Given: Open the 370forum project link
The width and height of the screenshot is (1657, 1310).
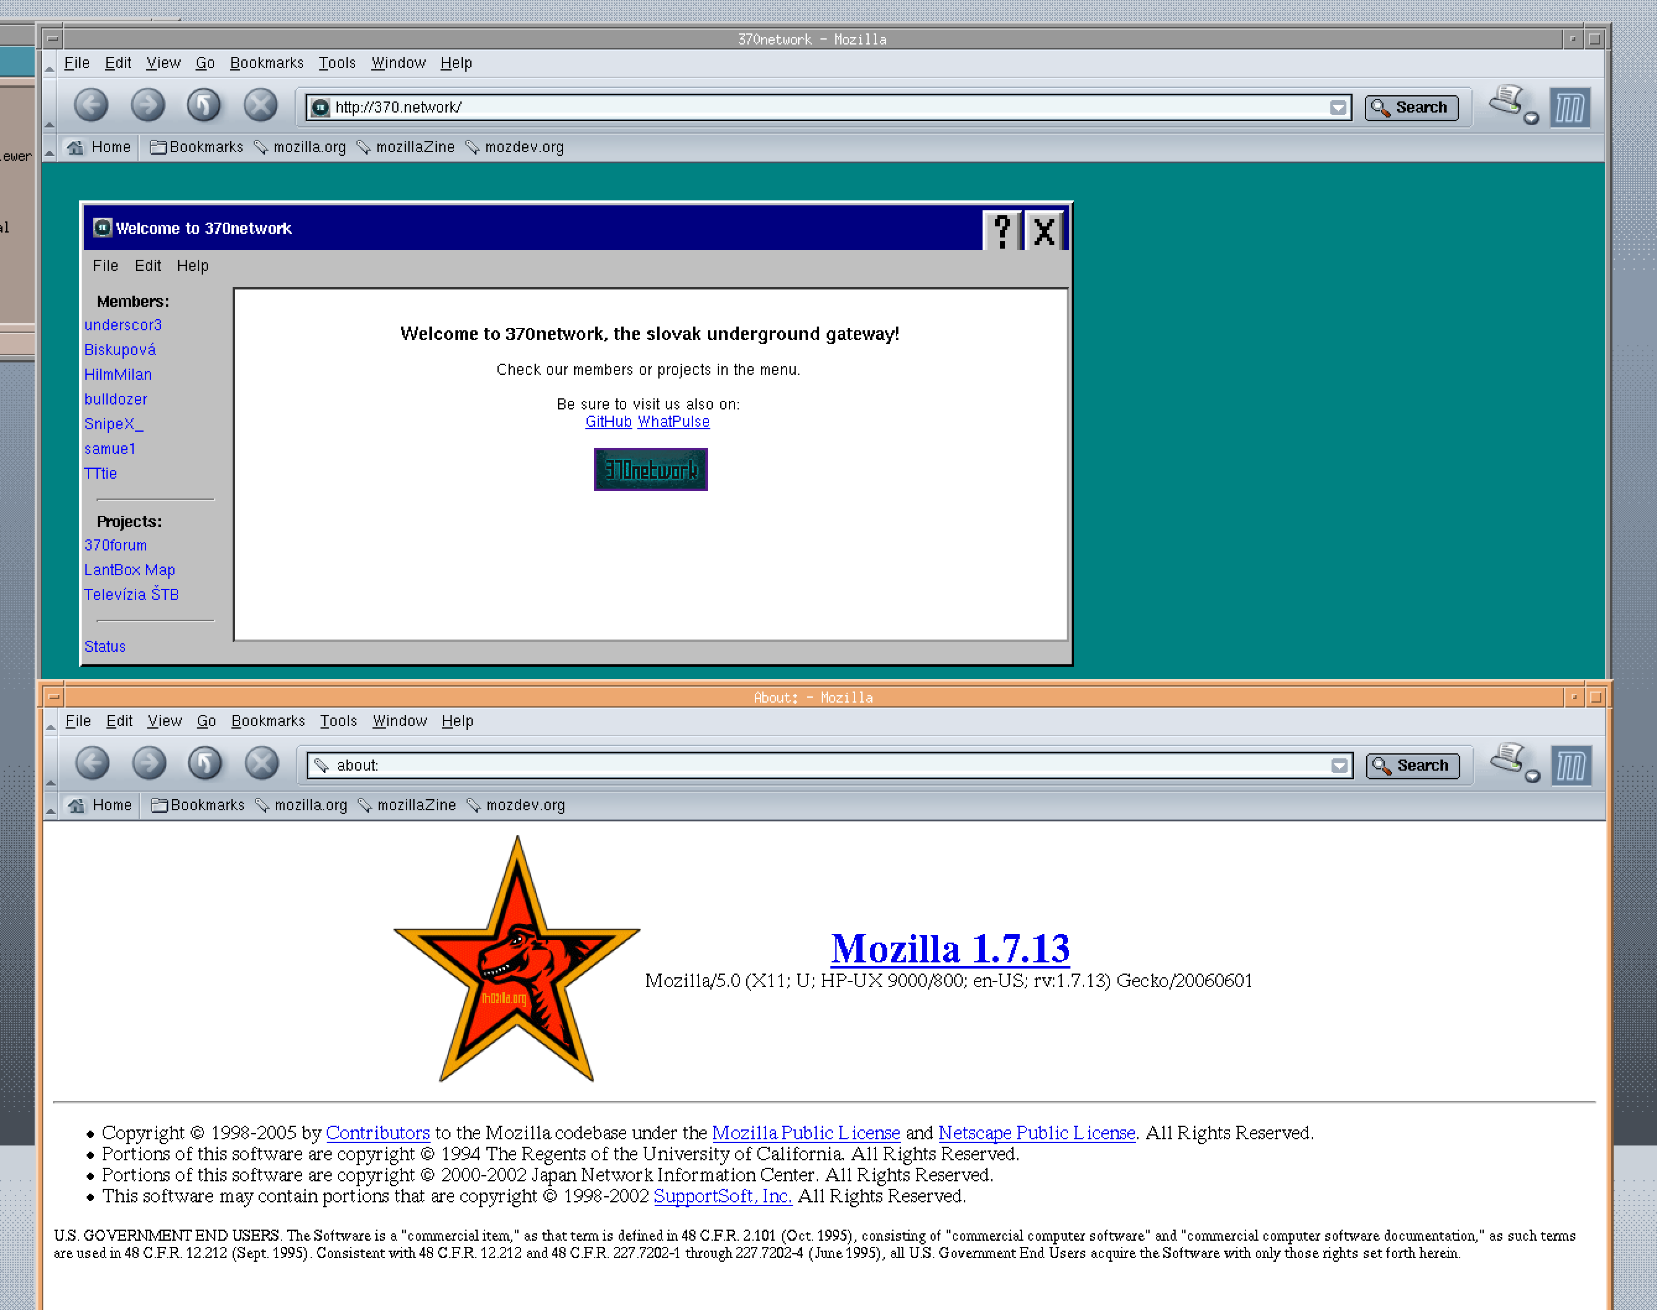Looking at the screenshot, I should [115, 546].
